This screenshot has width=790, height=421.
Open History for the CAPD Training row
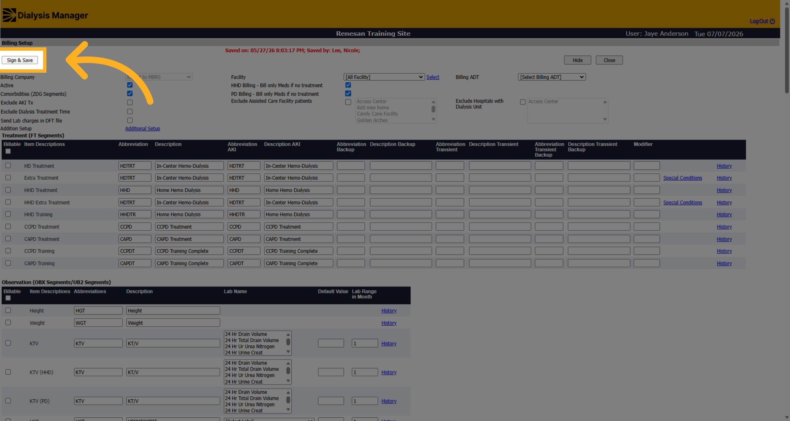point(724,263)
